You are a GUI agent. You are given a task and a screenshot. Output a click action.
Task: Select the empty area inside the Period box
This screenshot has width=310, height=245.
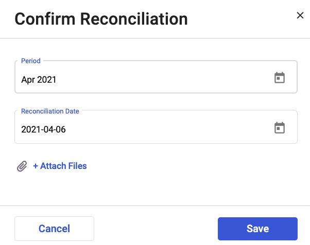tap(164, 79)
